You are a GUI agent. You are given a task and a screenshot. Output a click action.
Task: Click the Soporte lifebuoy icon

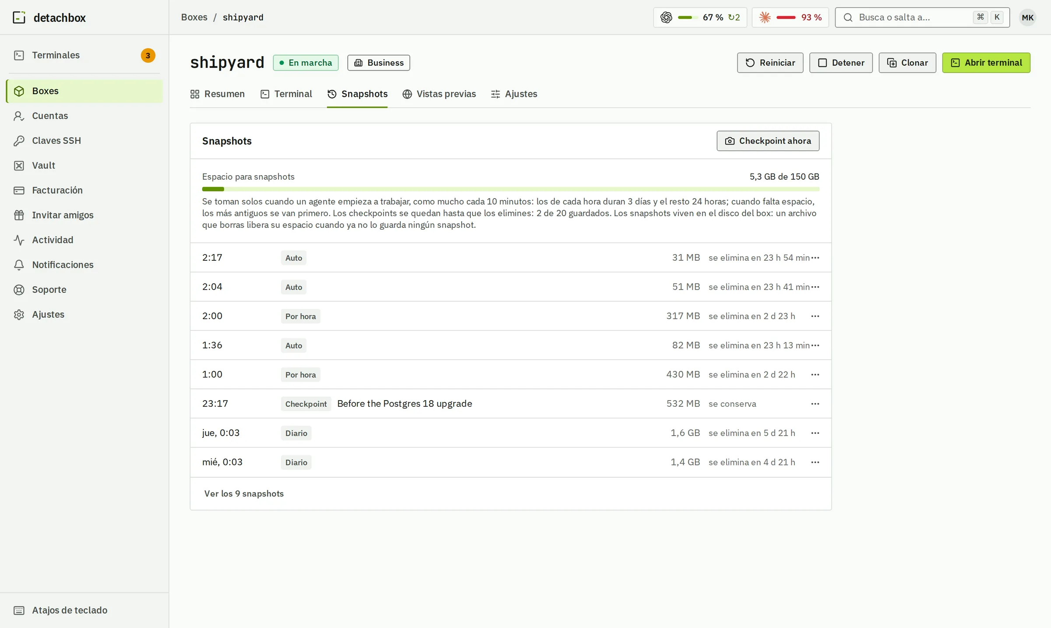click(19, 290)
